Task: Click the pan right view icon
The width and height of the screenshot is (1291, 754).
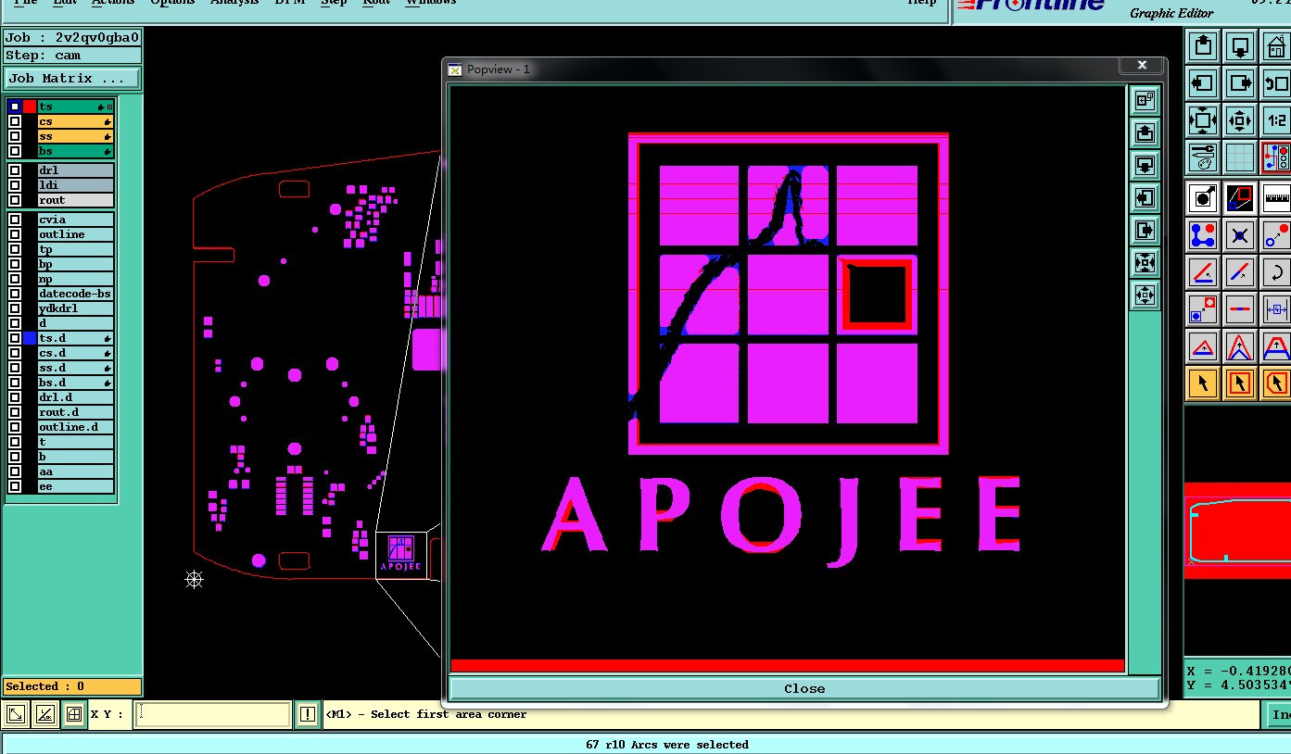Action: pos(1240,82)
